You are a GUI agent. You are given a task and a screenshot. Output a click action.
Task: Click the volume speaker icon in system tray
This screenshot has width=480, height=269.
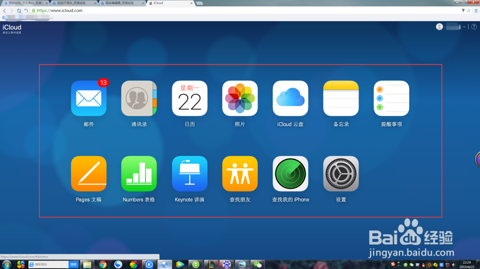point(454,265)
